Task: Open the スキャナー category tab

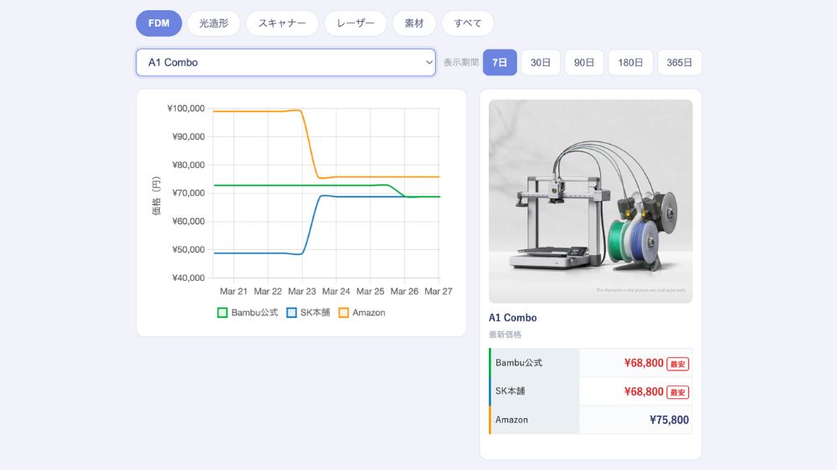Action: coord(282,23)
